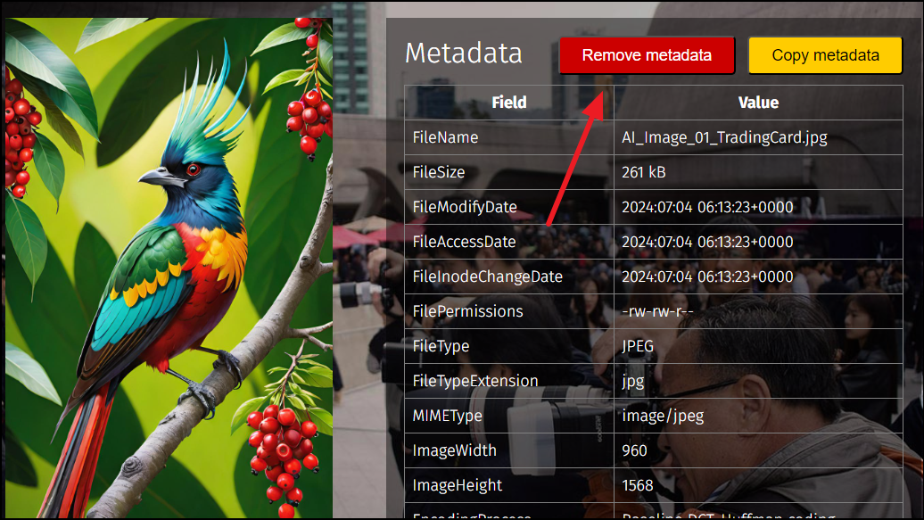The image size is (924, 520).
Task: Click the Remove metadata button
Action: click(647, 55)
